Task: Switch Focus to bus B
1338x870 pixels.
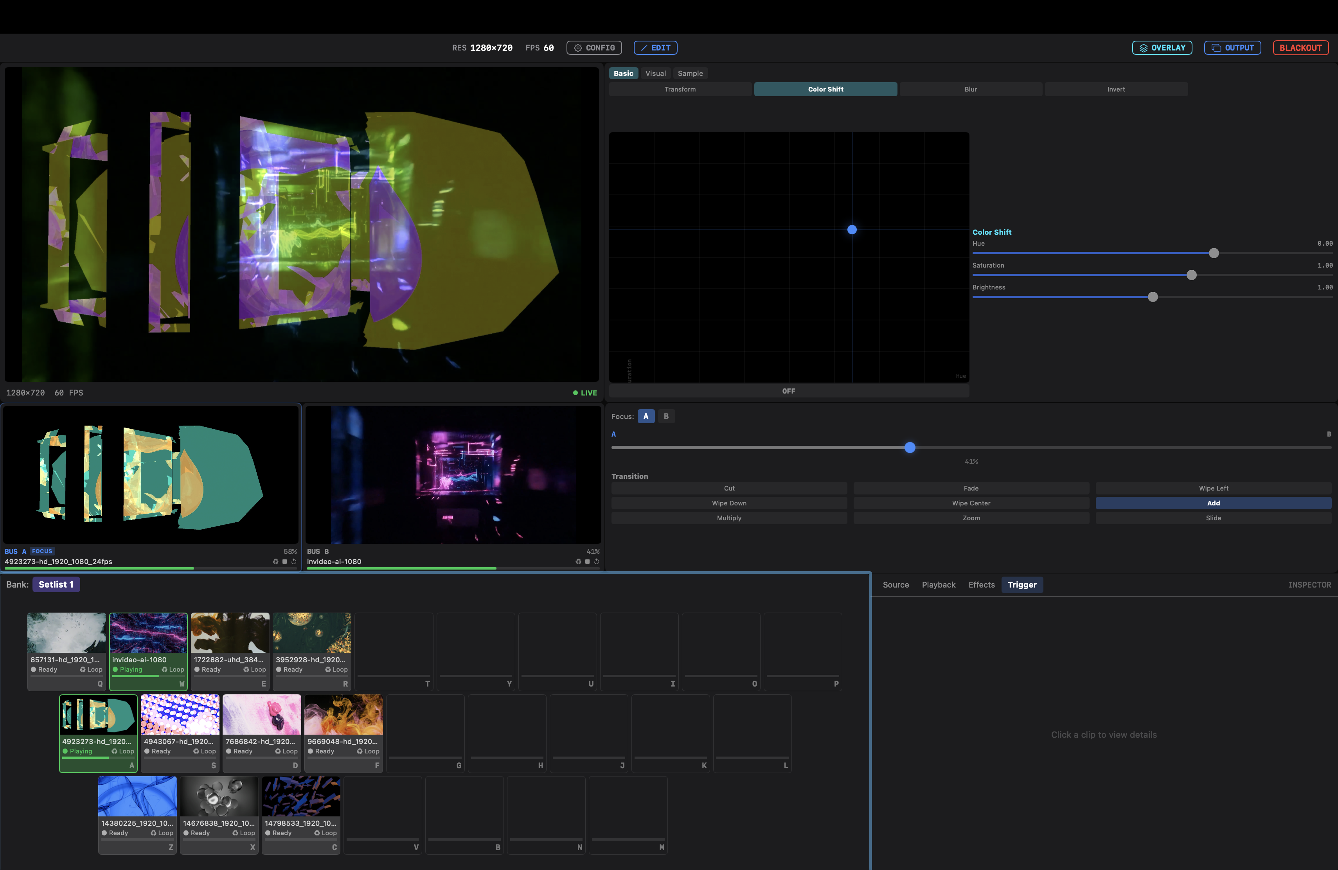Action: 666,416
